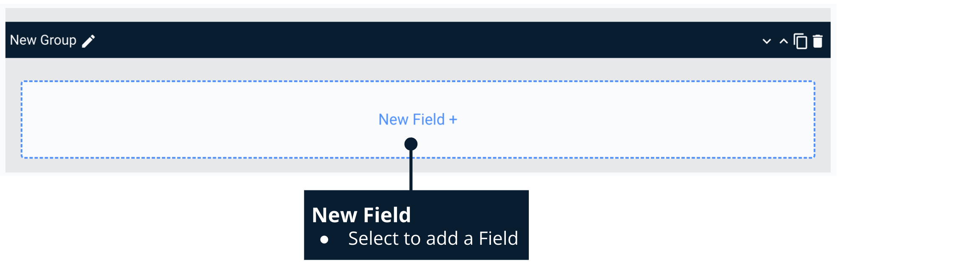Click the word Group in the header title
This screenshot has height=266, width=959.
(58, 40)
